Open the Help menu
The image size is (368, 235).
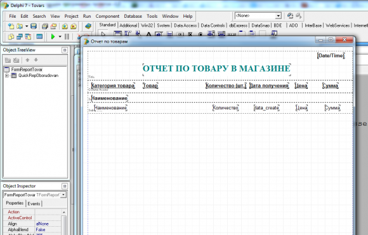point(188,17)
